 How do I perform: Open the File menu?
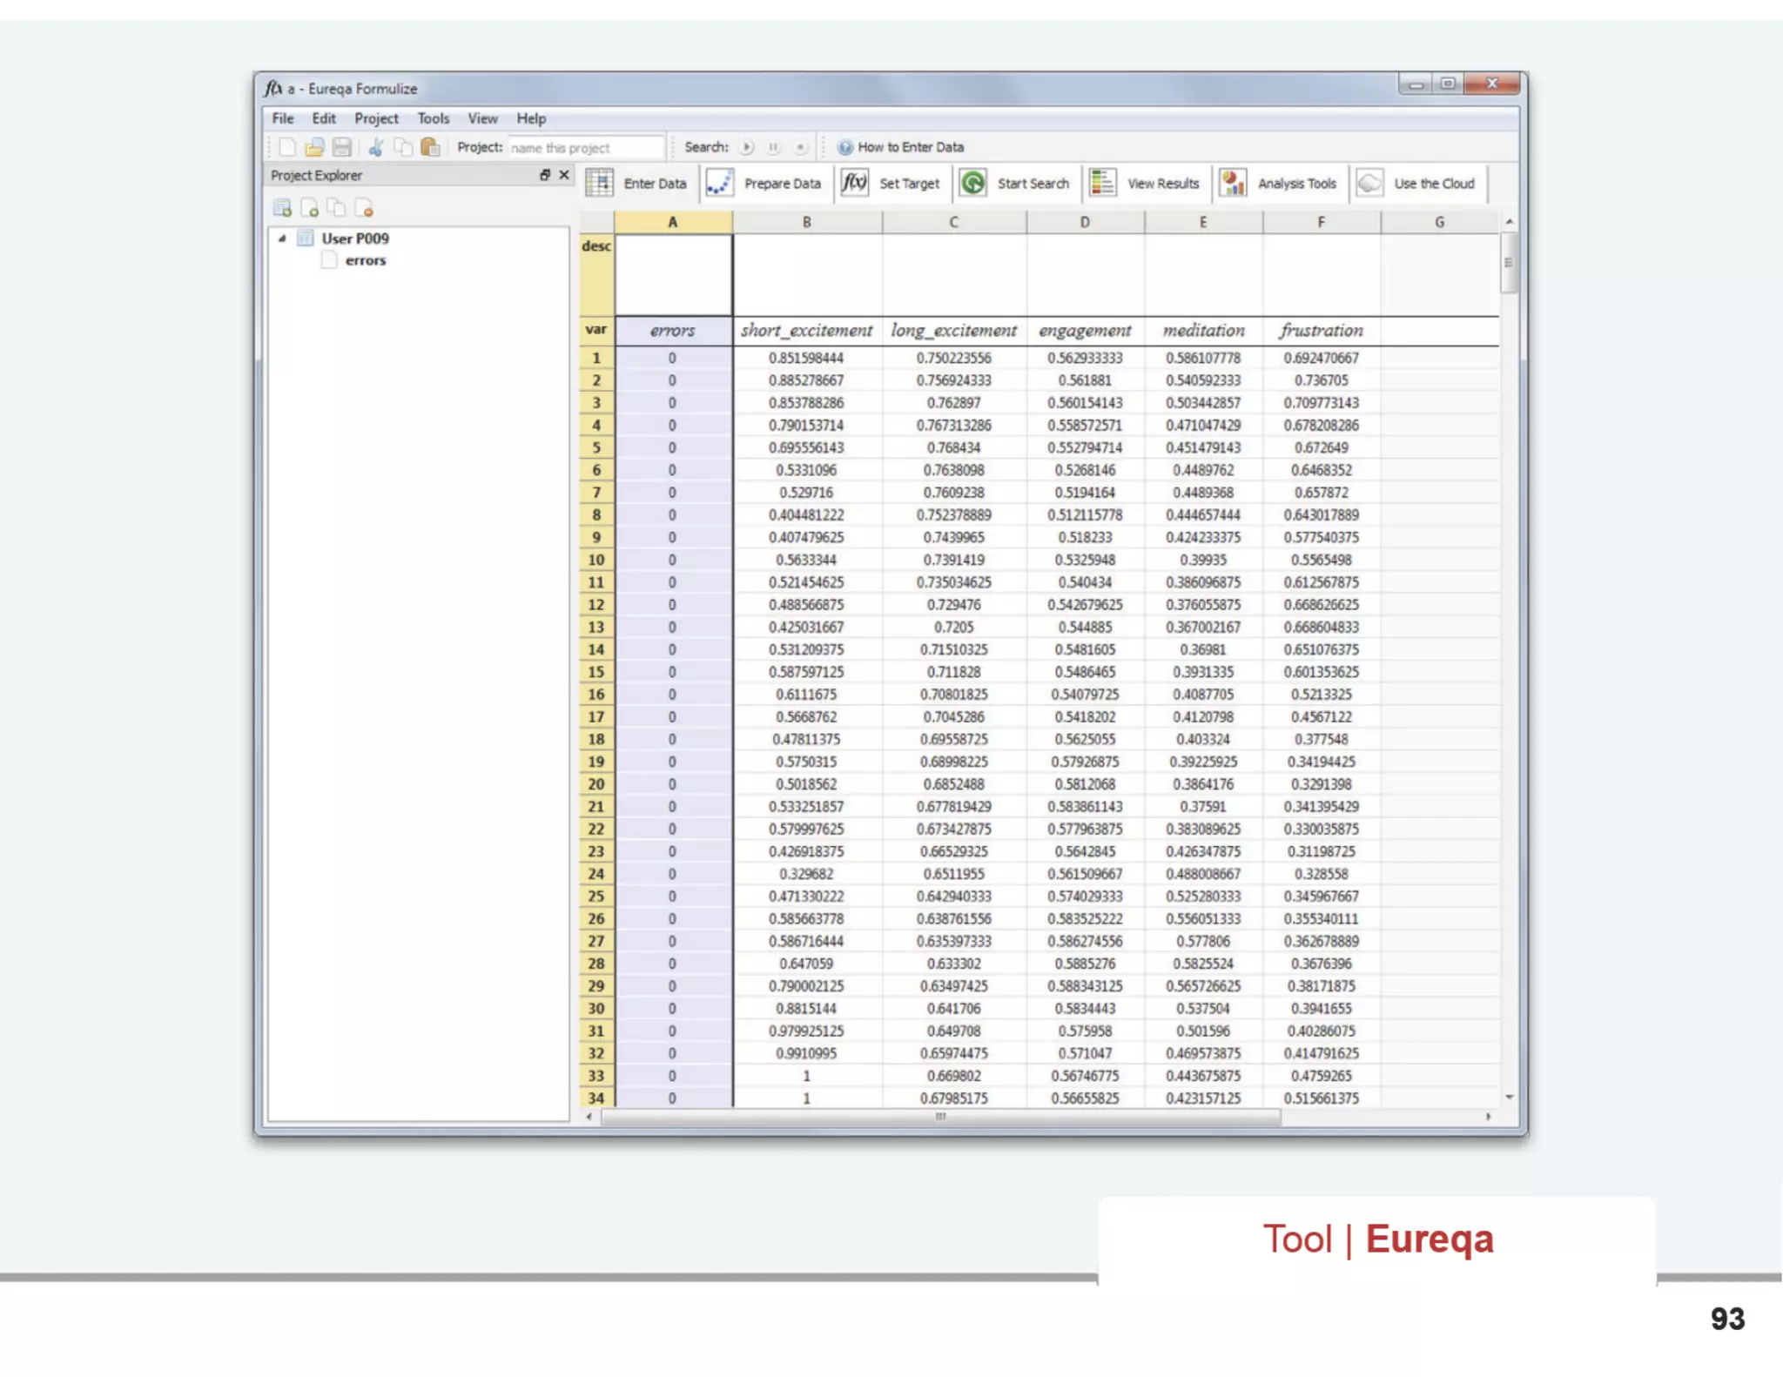283,118
